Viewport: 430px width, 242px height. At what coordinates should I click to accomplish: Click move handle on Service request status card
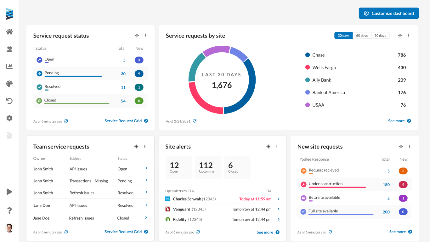pos(137,36)
